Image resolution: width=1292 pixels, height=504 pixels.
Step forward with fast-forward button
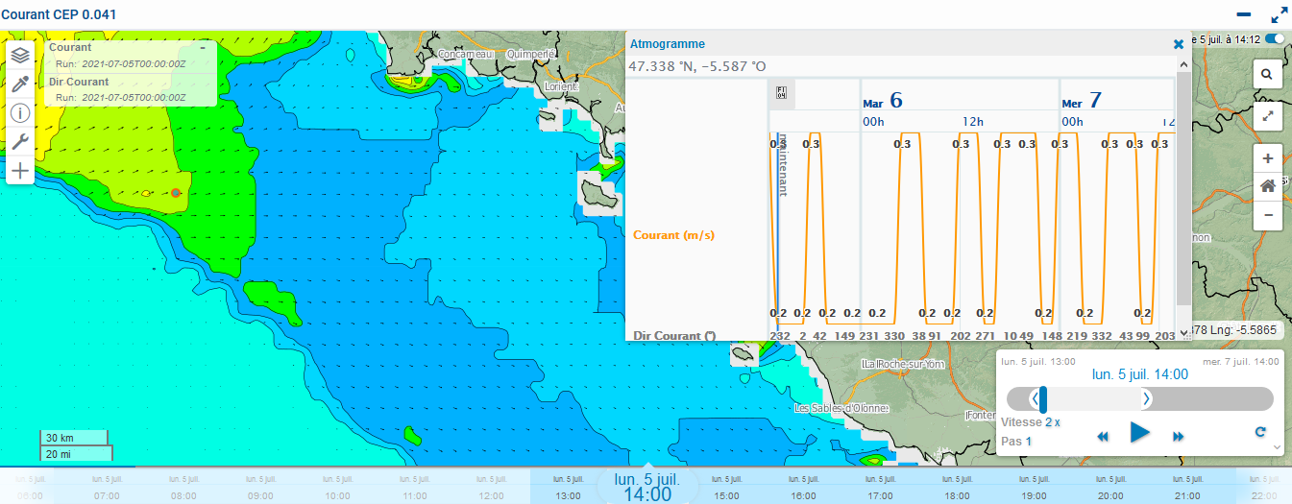point(1179,437)
